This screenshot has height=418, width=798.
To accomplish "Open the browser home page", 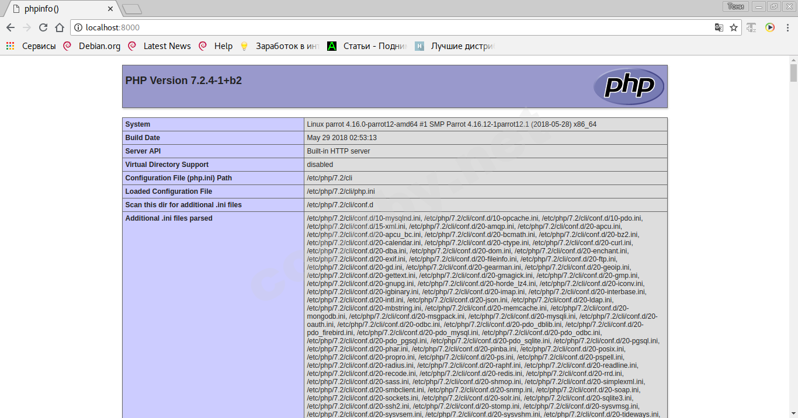I will (x=60, y=27).
